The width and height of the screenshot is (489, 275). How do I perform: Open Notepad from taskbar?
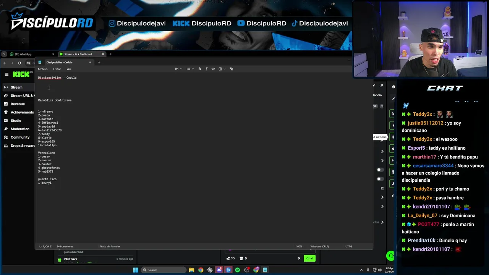click(265, 270)
